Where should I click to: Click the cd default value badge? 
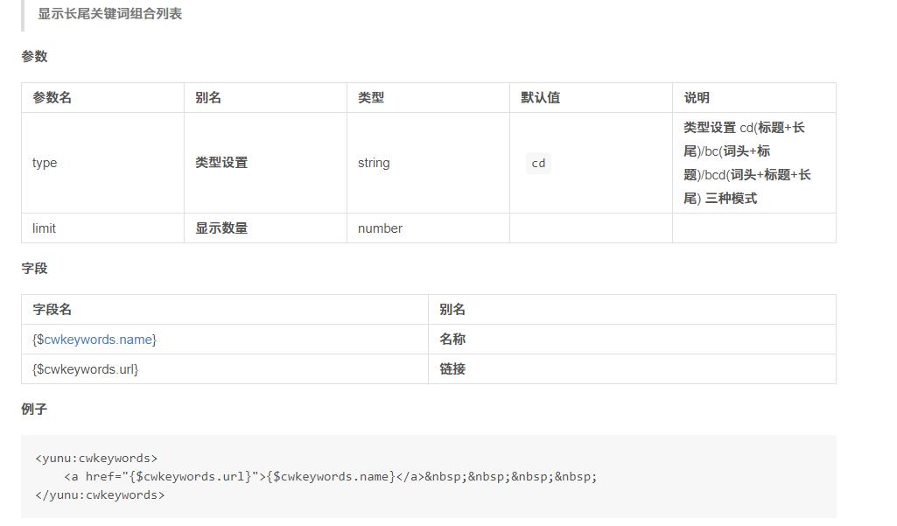pos(538,163)
